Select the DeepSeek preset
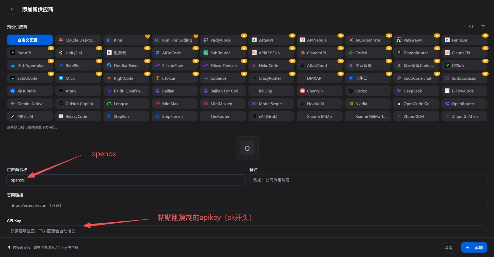This screenshot has width=494, height=257. [416, 91]
